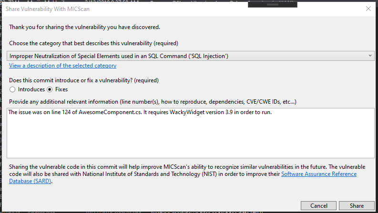Open the SQL Injection category combo box

(x=191, y=56)
